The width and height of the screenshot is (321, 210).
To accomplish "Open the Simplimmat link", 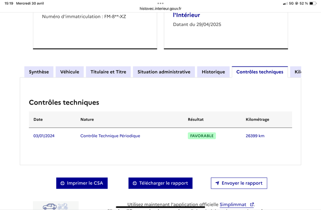I will [233, 204].
